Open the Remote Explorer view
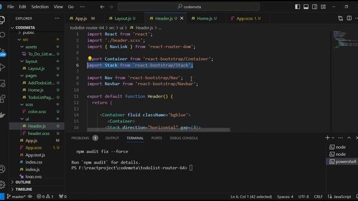The width and height of the screenshot is (358, 201). coord(2,84)
